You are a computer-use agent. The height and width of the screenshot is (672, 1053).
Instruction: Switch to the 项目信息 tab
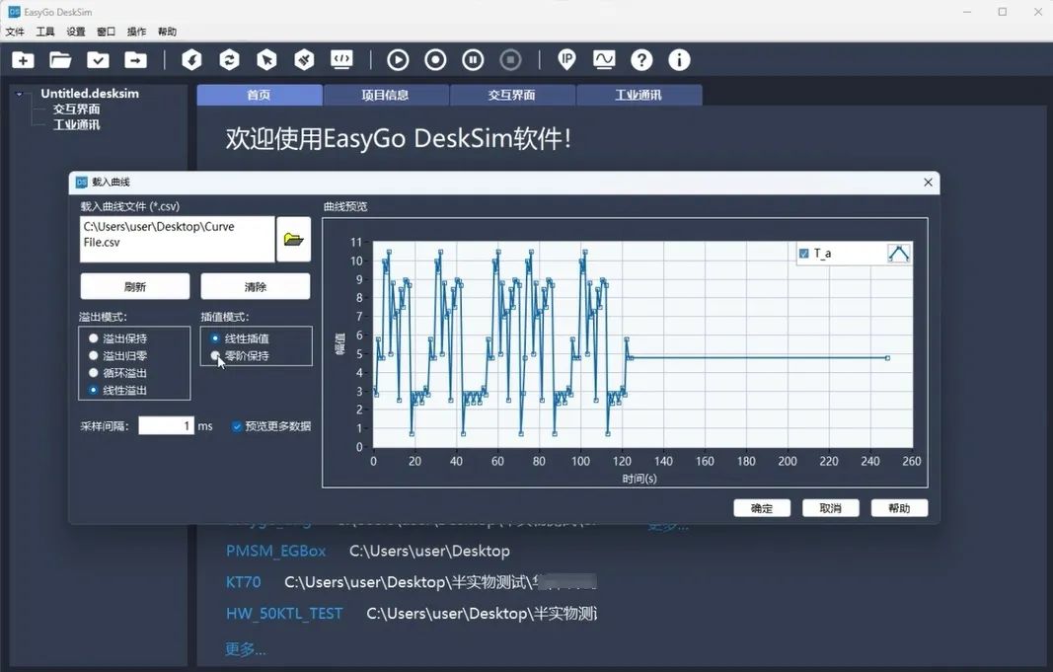click(386, 95)
